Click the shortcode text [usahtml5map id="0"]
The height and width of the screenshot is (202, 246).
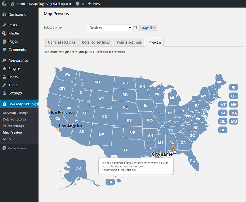click(81, 52)
